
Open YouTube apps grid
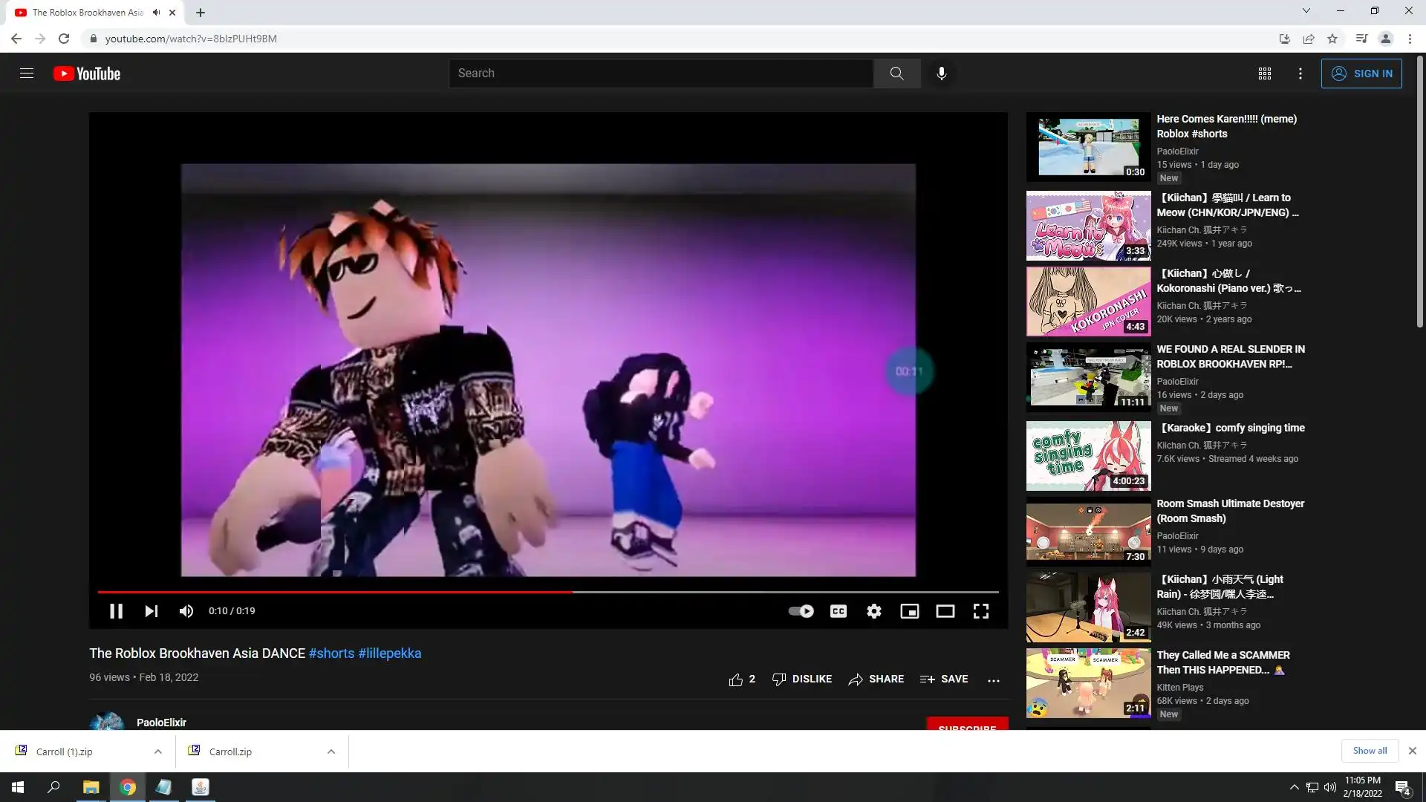pyautogui.click(x=1264, y=74)
